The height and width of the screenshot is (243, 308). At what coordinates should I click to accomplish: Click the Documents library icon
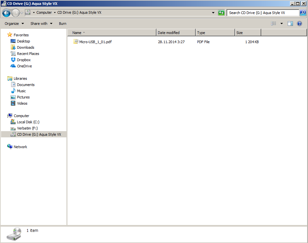pos(13,84)
